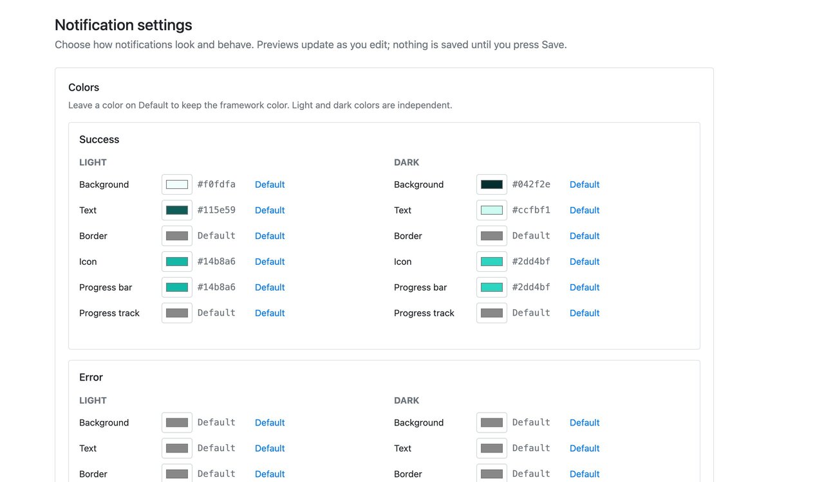824x482 pixels.
Task: Open Error dark Border color swatch
Action: 492,474
